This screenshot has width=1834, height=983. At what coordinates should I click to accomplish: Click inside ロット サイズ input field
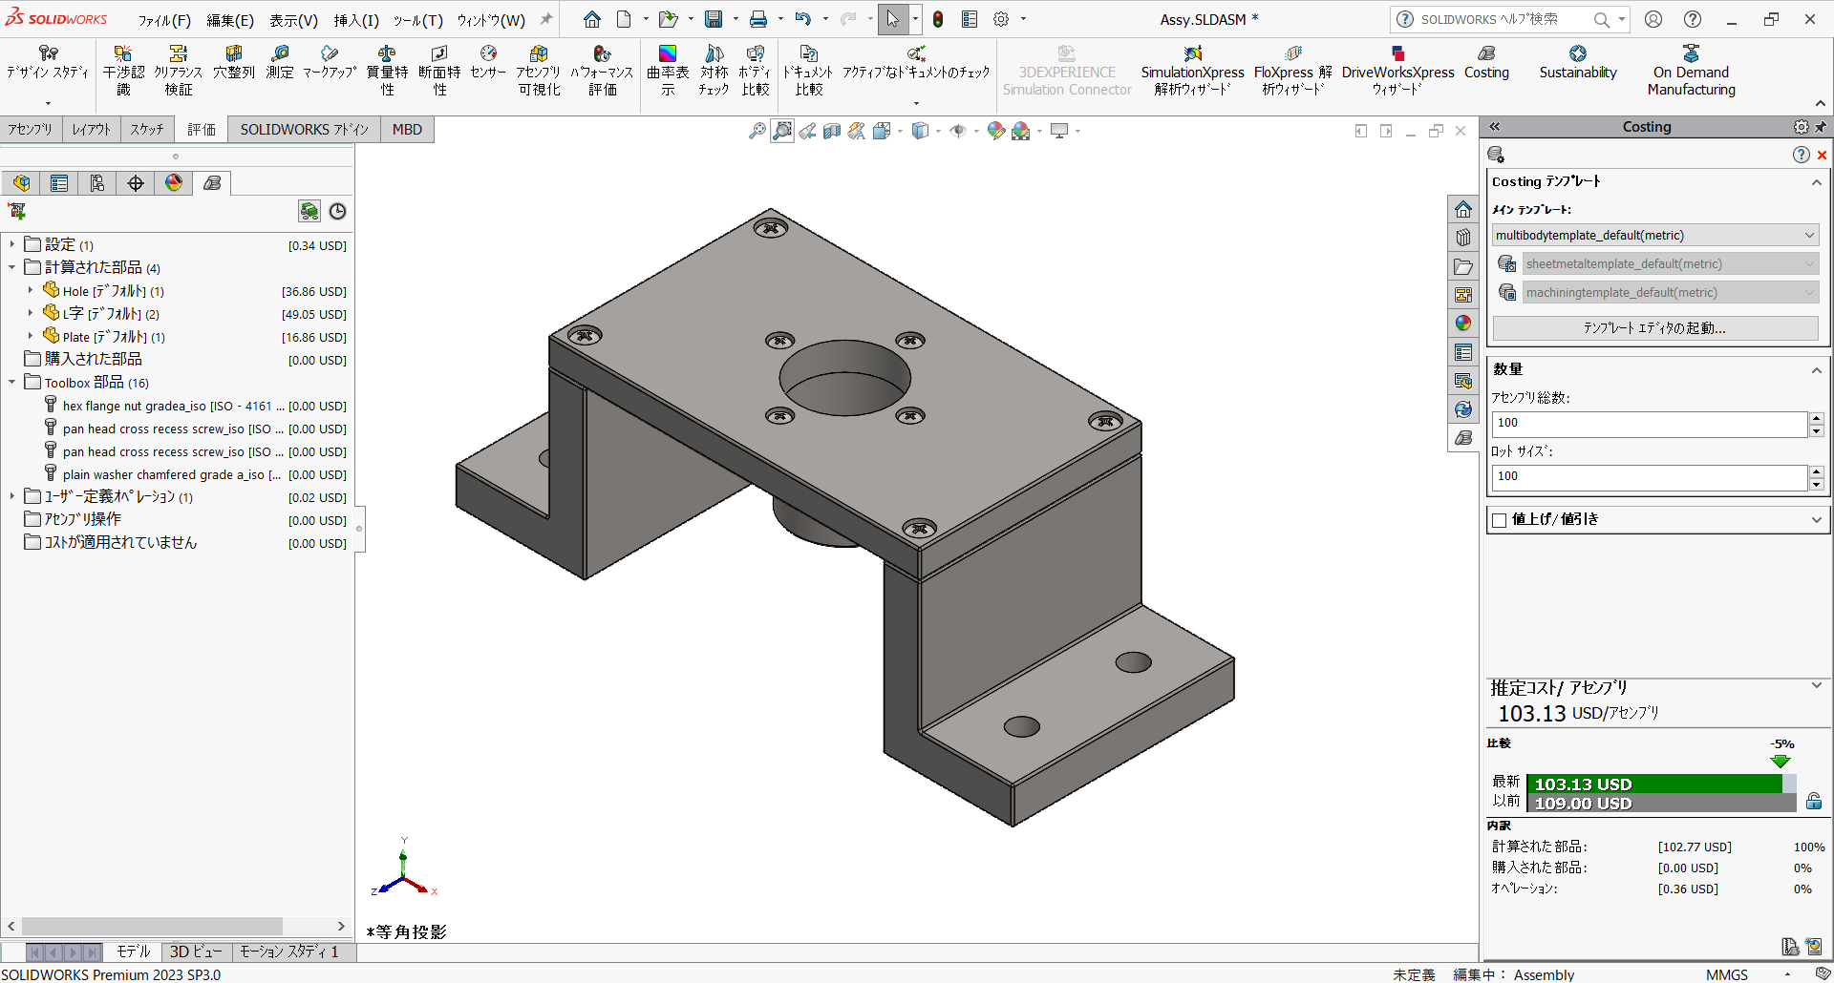coord(1649,476)
